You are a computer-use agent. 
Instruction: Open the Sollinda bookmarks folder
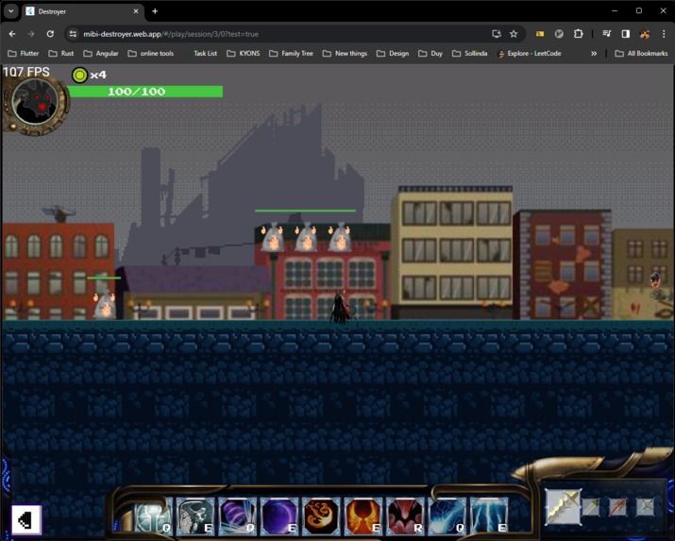coord(469,54)
